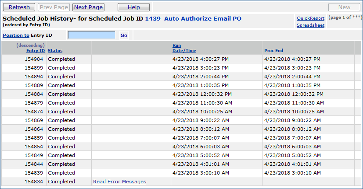Select entry 154904 row

click(x=35, y=59)
